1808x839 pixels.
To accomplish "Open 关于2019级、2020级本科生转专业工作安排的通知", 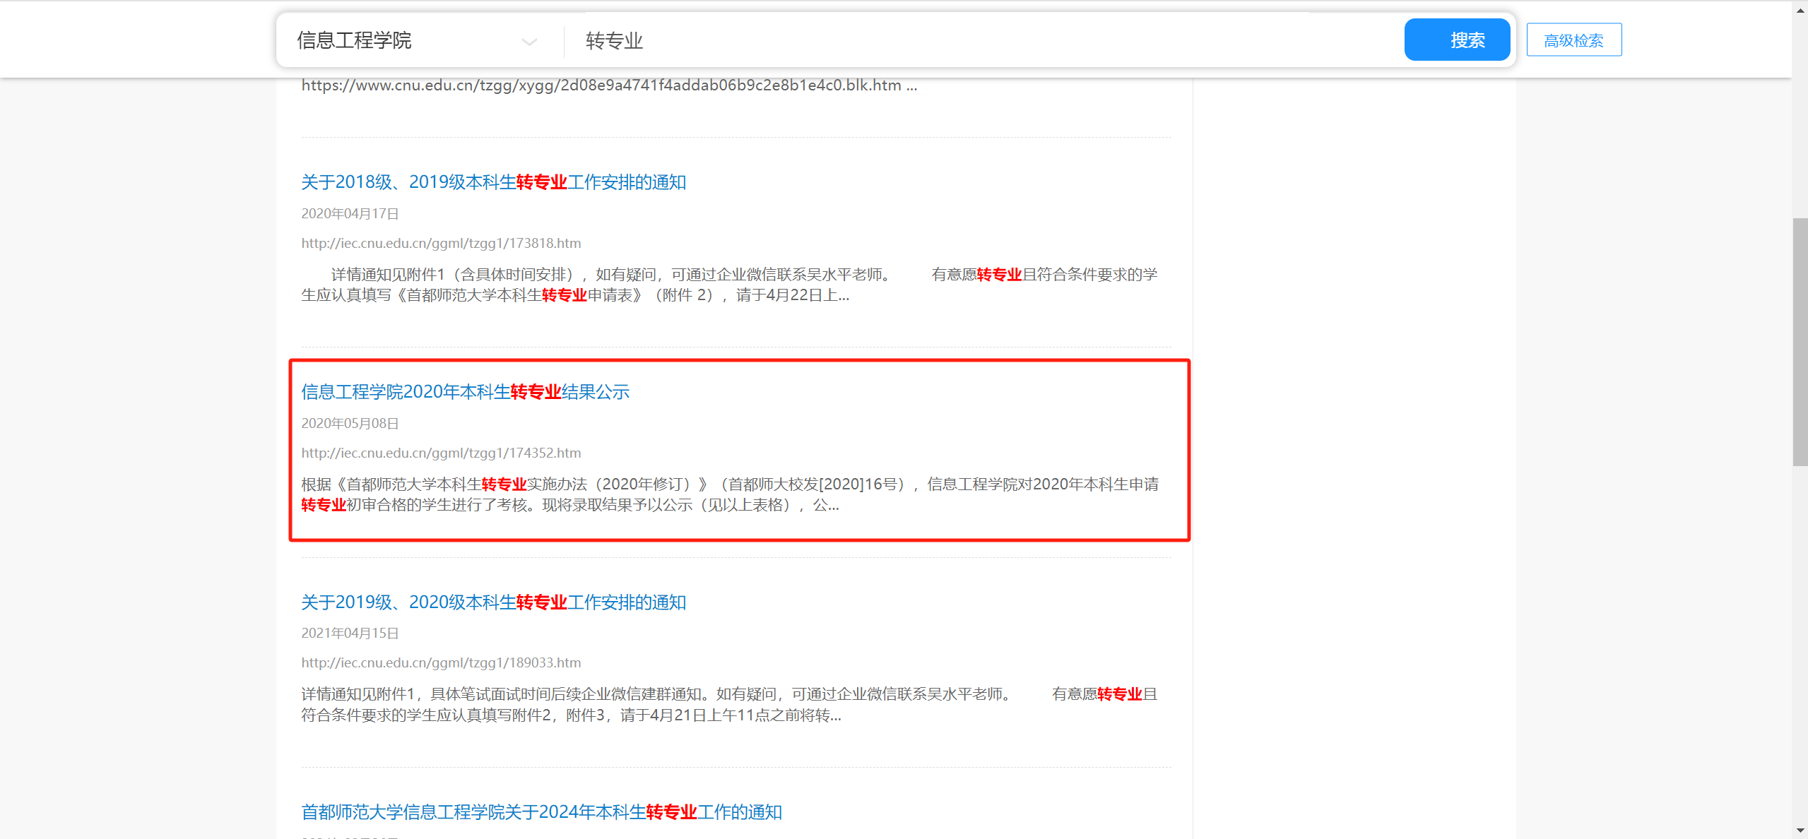I will 493,602.
